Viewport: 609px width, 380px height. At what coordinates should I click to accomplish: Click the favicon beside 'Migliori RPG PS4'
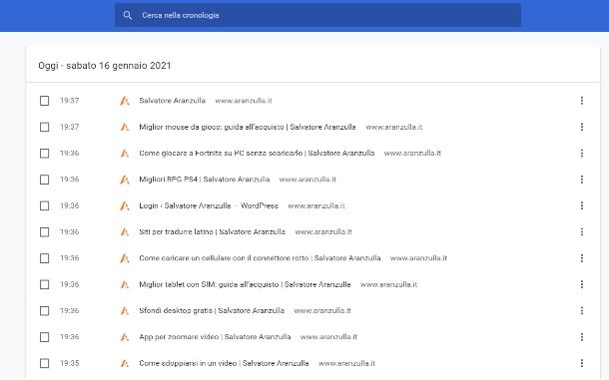124,180
